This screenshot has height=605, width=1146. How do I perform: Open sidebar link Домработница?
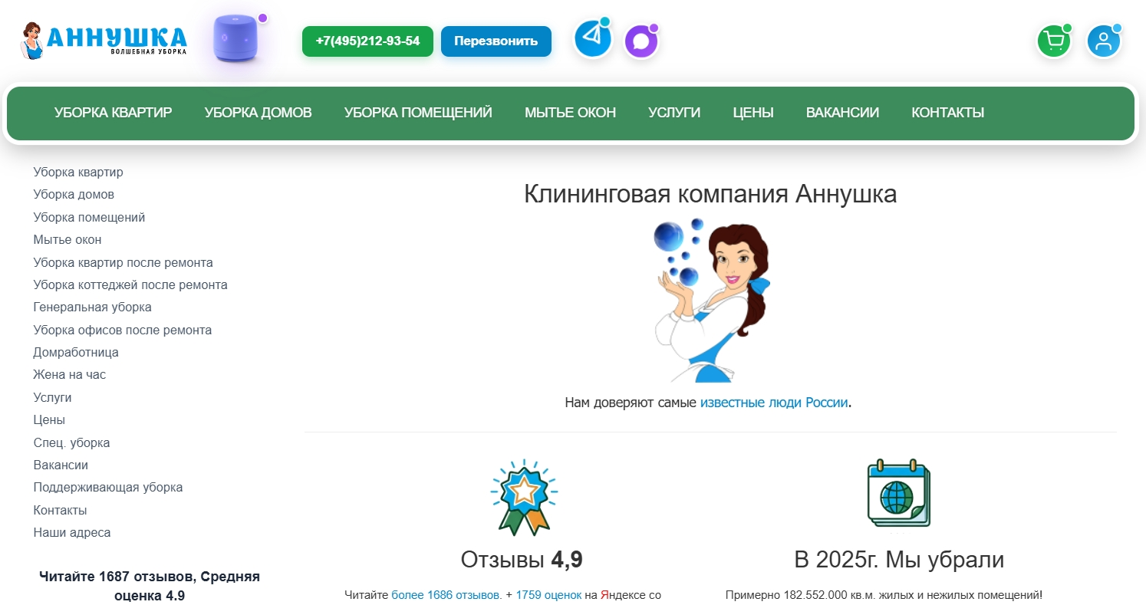(x=76, y=353)
